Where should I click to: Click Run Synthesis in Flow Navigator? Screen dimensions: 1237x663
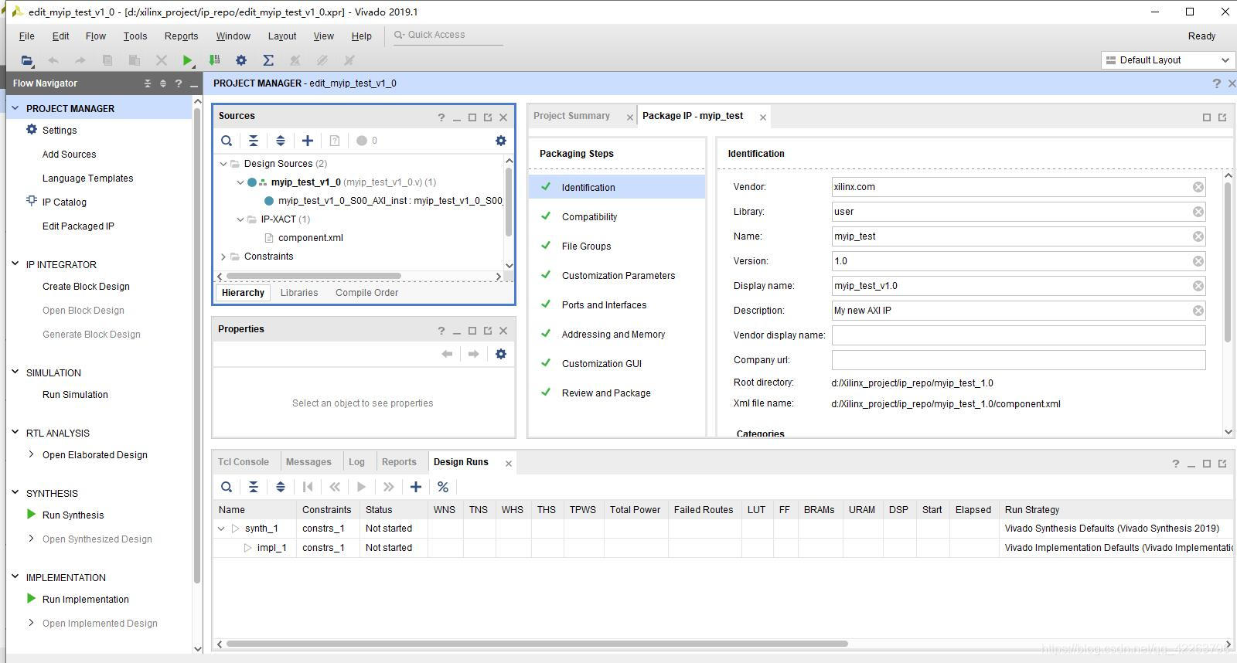[73, 515]
